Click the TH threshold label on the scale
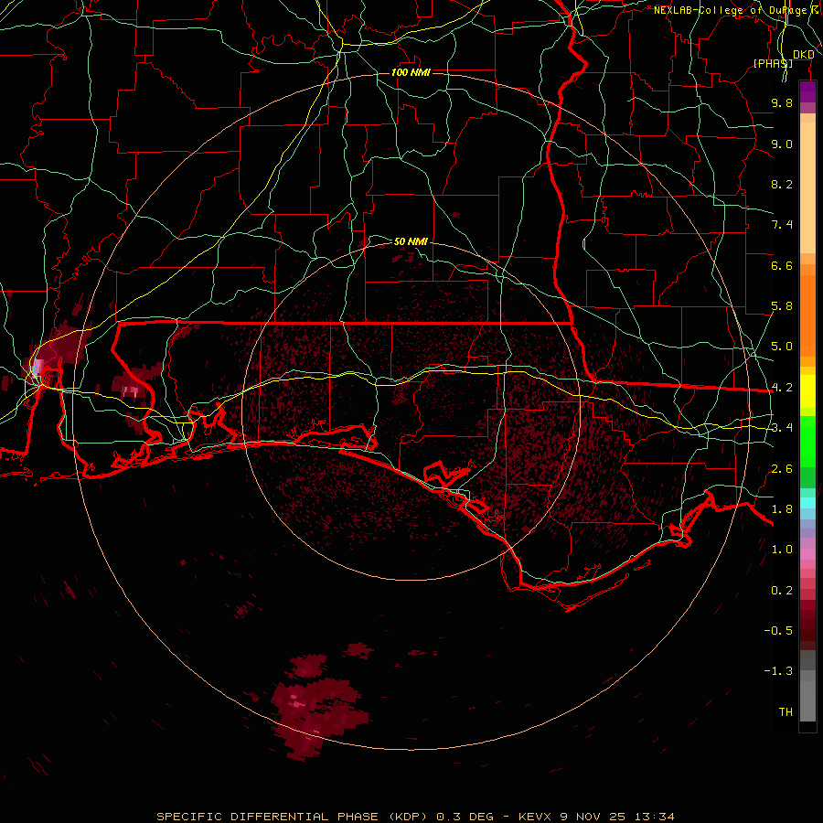 (x=786, y=712)
